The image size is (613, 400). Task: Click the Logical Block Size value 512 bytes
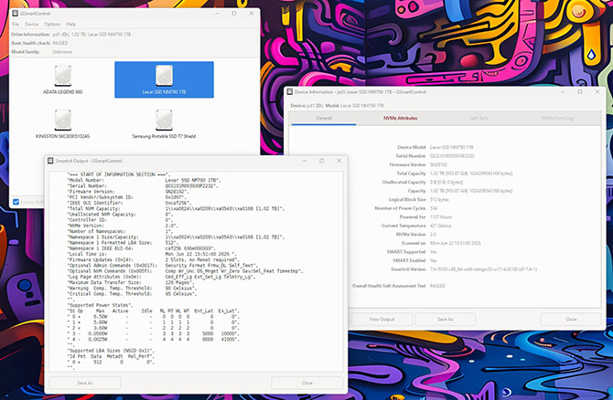click(439, 200)
